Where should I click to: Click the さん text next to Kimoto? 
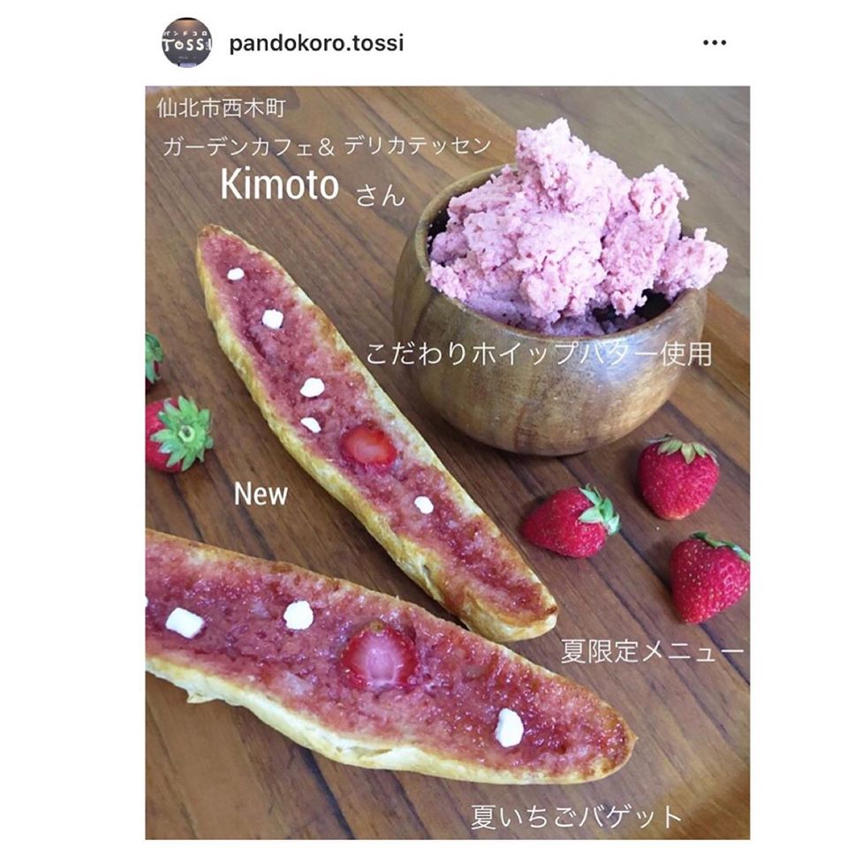click(x=380, y=195)
